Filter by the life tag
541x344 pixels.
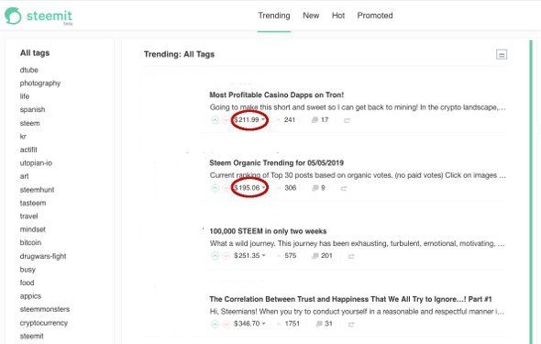(x=25, y=96)
